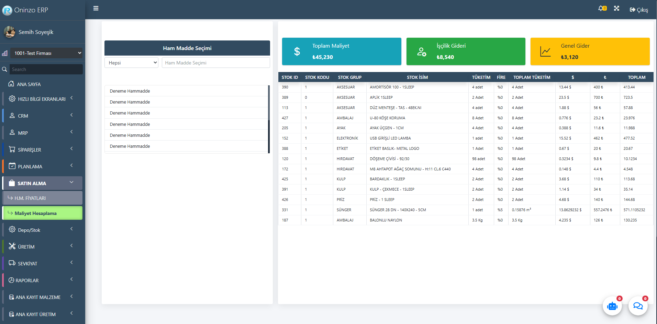
Task: Open the 1001-Test Firması company dropdown
Action: coord(46,53)
